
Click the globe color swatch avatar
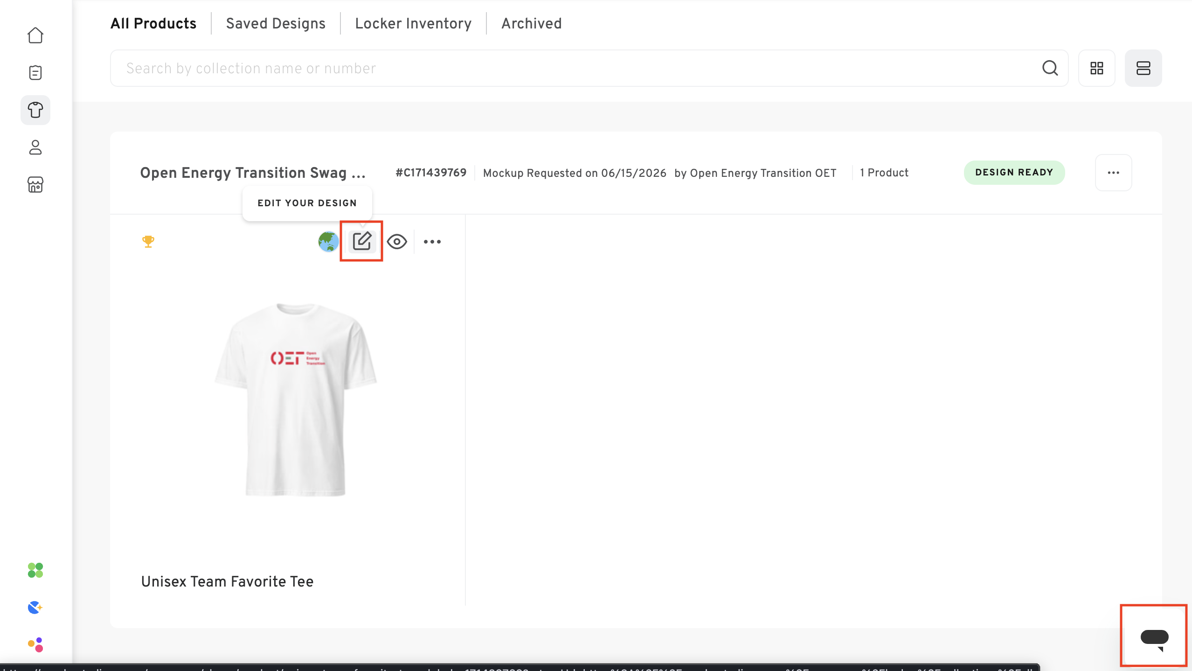pyautogui.click(x=328, y=242)
